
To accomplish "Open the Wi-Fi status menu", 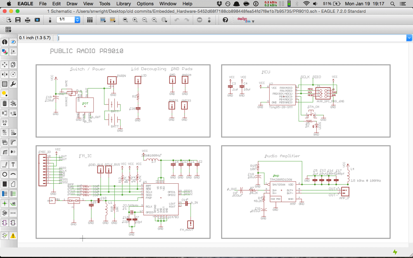I will click(x=306, y=4).
